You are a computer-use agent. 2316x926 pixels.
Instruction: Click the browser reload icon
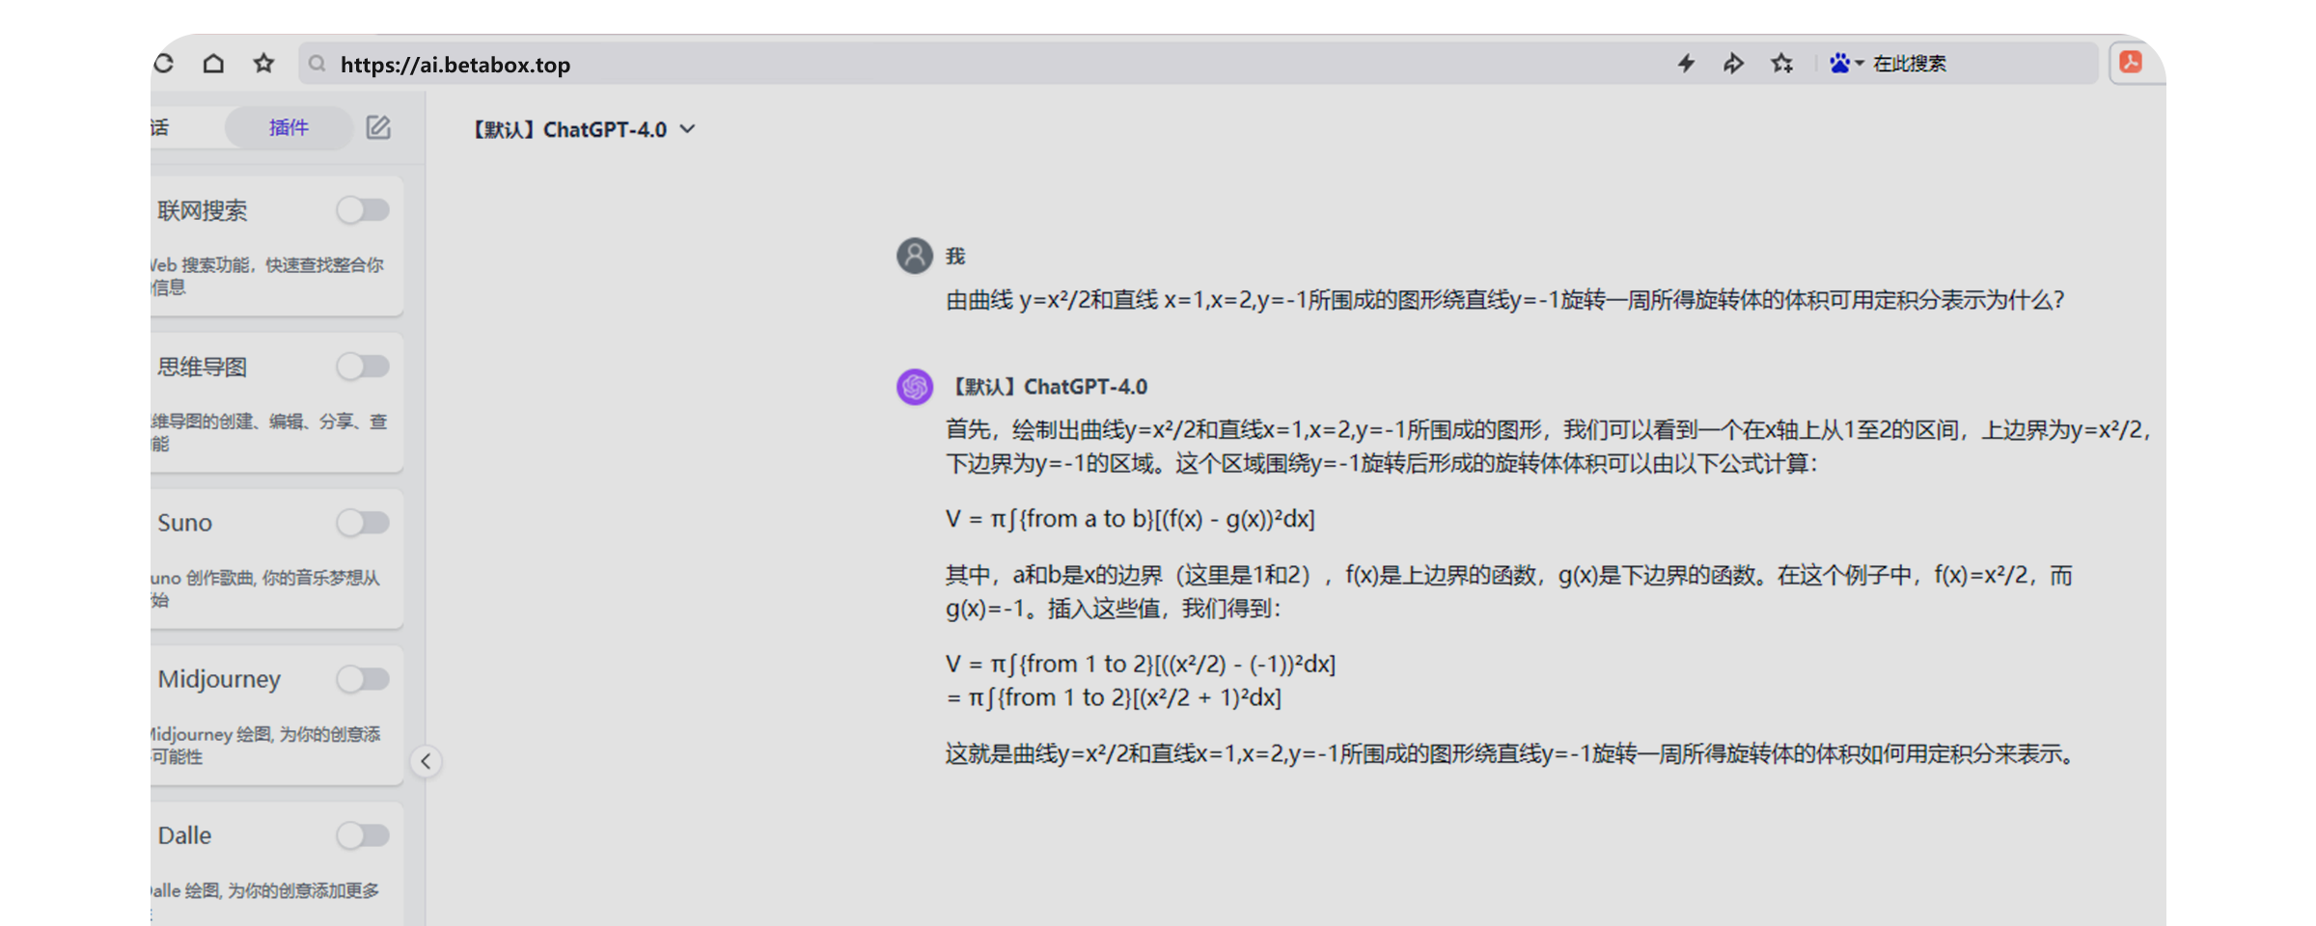pos(164,64)
